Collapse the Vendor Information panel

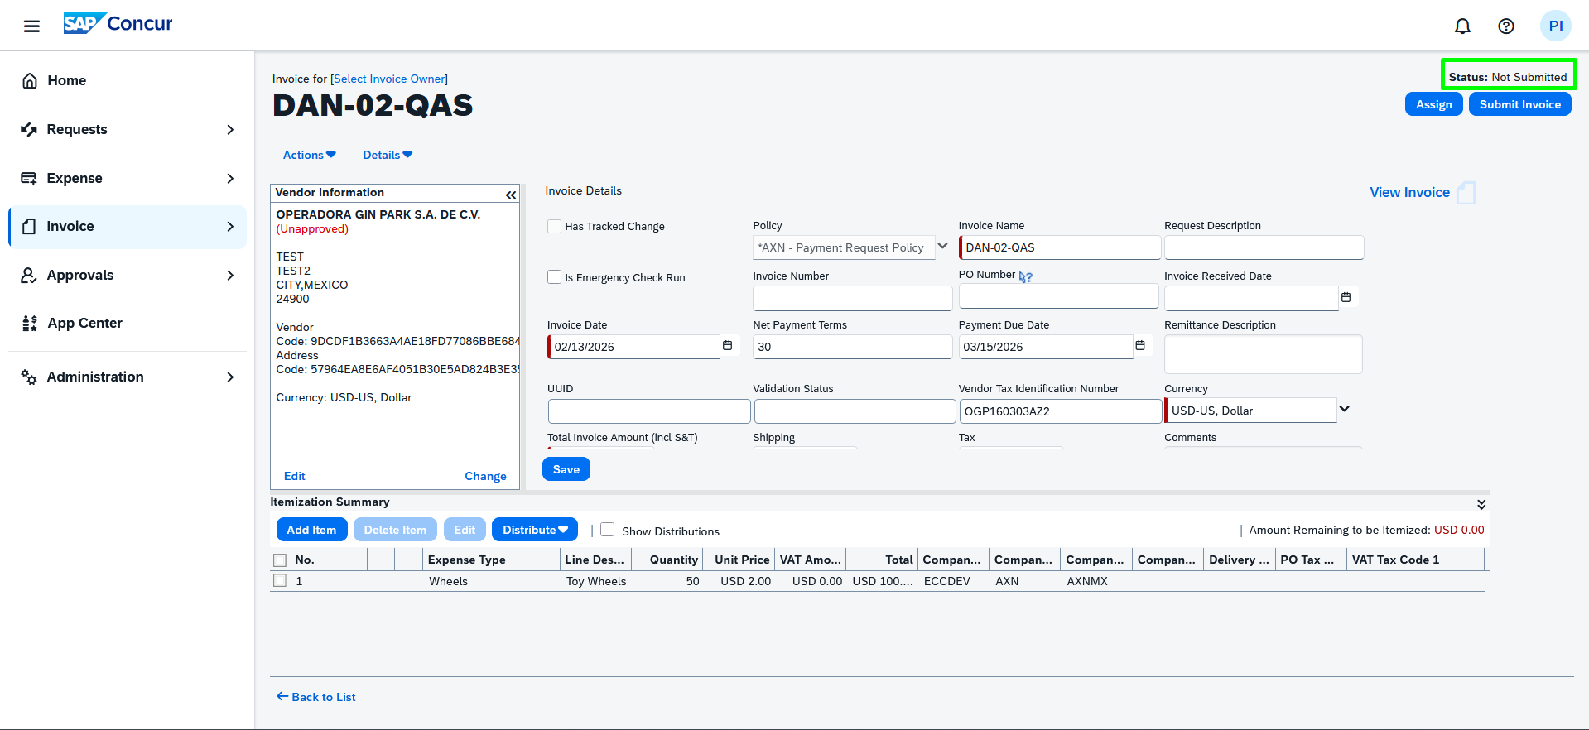510,195
